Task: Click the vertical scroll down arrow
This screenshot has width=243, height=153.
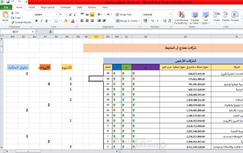Action: 1,148
